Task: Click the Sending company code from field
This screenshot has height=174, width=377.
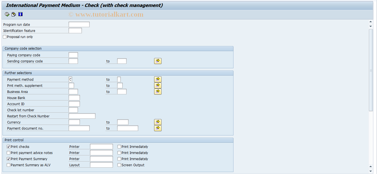Action: click(x=73, y=61)
